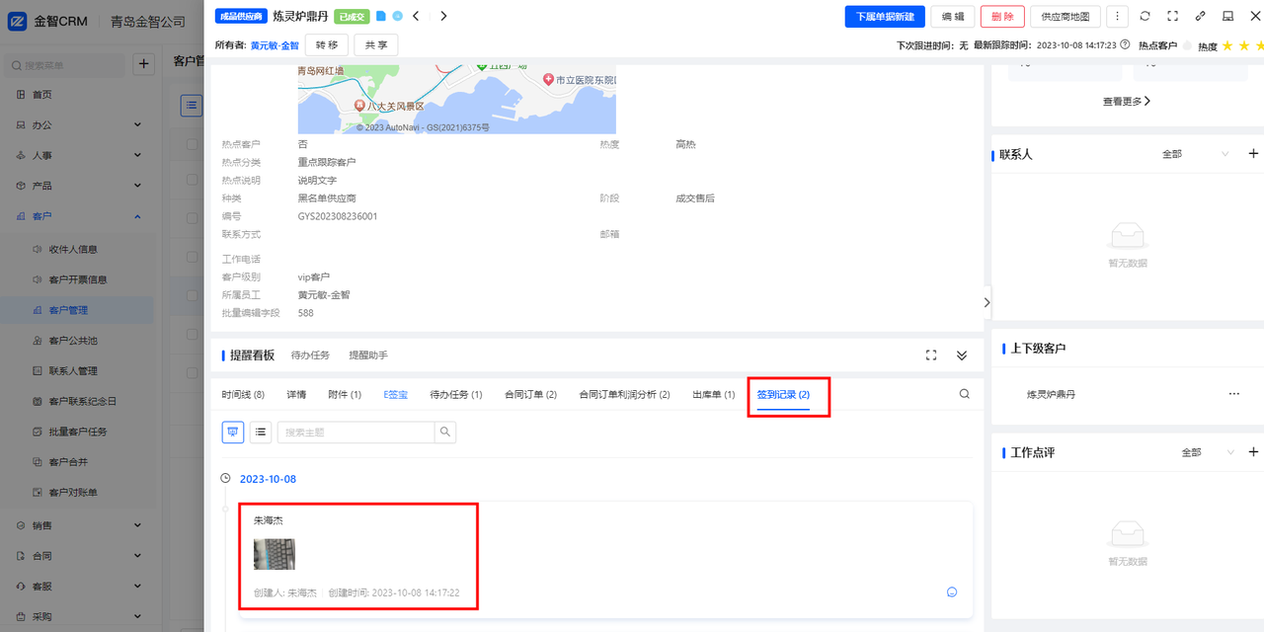Open the E签宝 tab
The height and width of the screenshot is (632, 1264).
pyautogui.click(x=395, y=395)
